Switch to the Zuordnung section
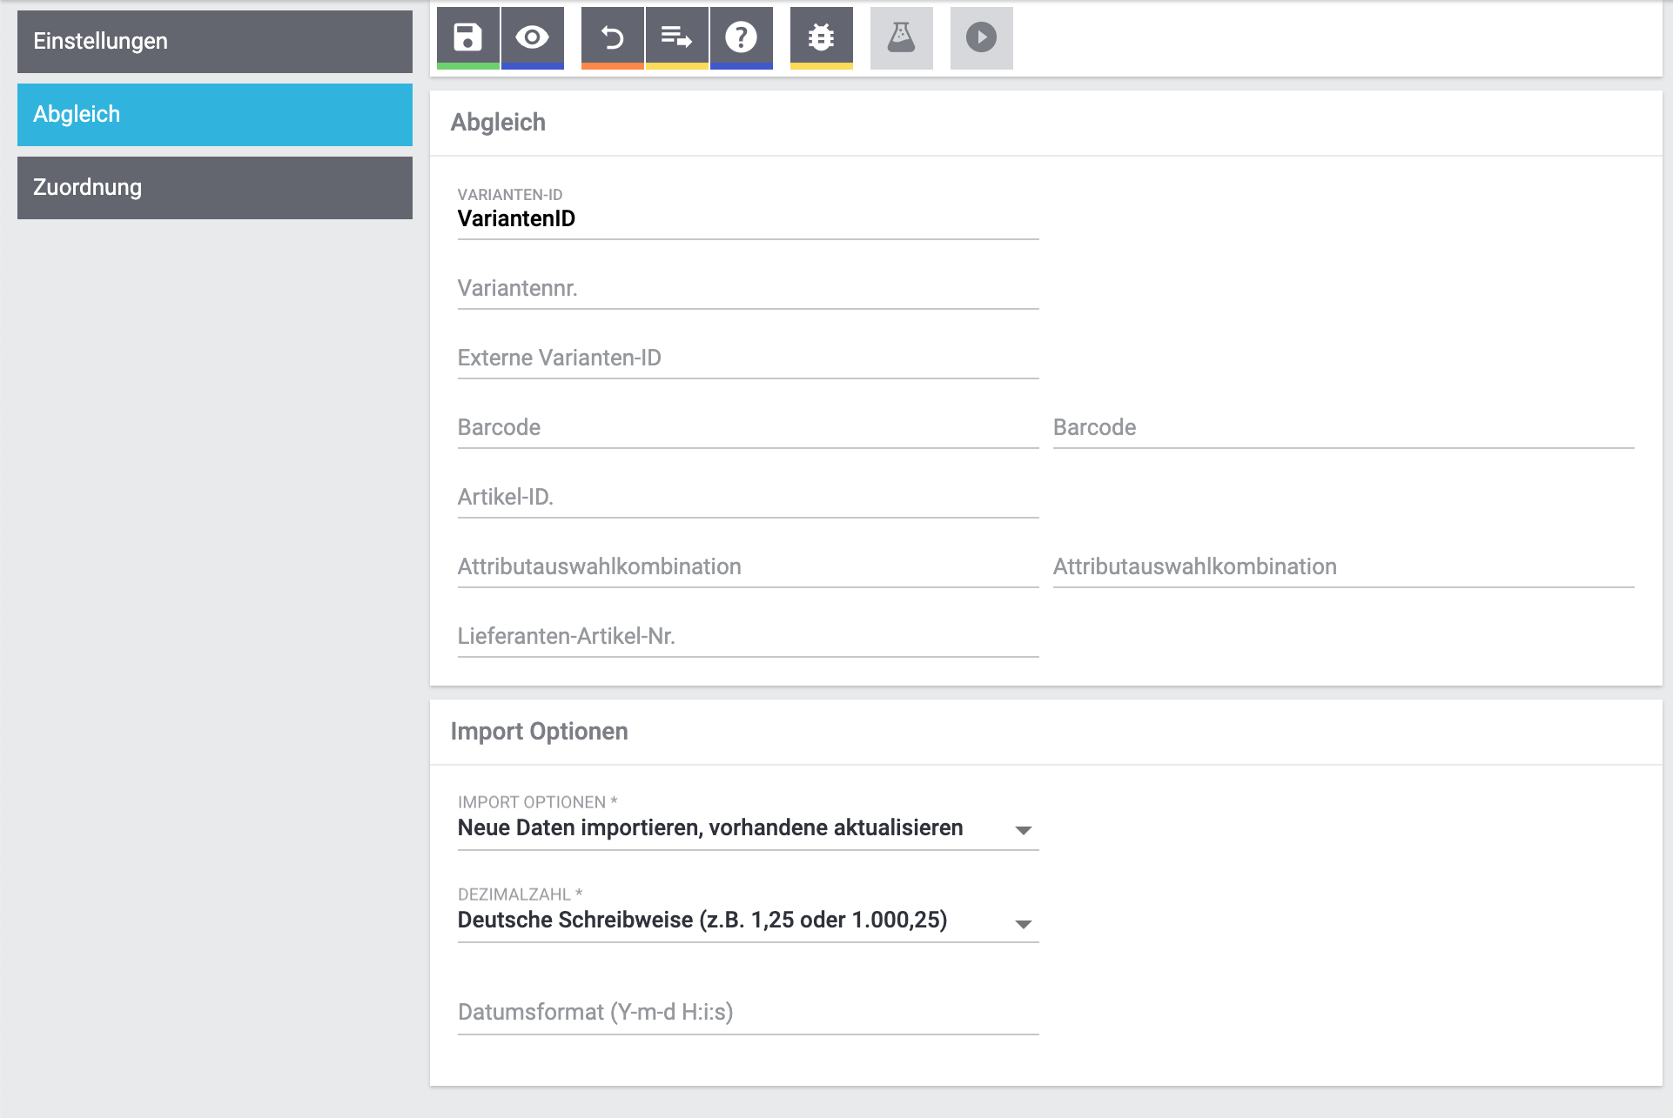 (x=214, y=188)
